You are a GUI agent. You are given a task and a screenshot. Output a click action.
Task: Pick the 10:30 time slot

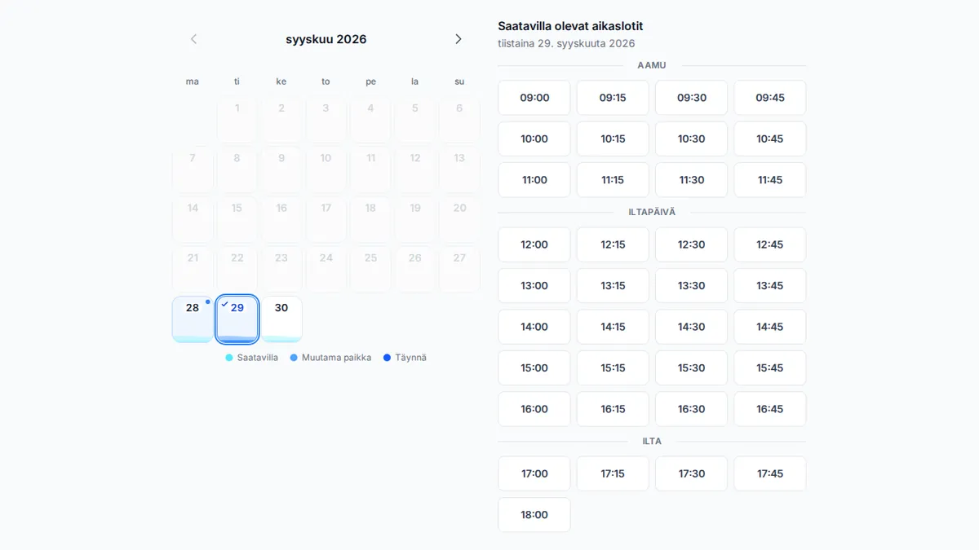click(691, 139)
